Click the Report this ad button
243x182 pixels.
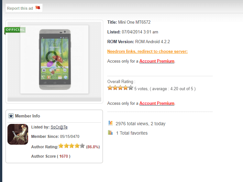pos(24,8)
